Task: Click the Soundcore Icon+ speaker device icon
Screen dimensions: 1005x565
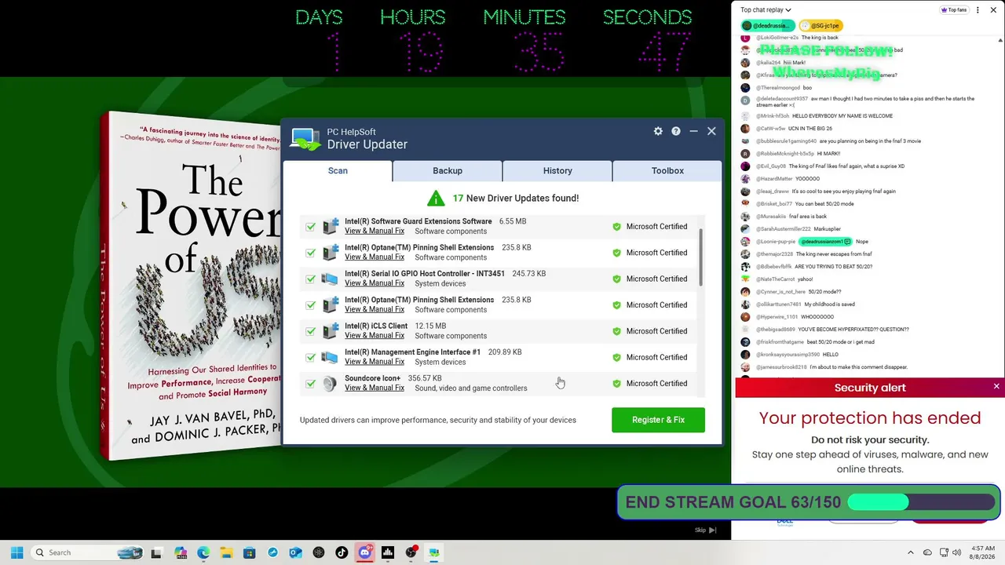Action: click(330, 383)
